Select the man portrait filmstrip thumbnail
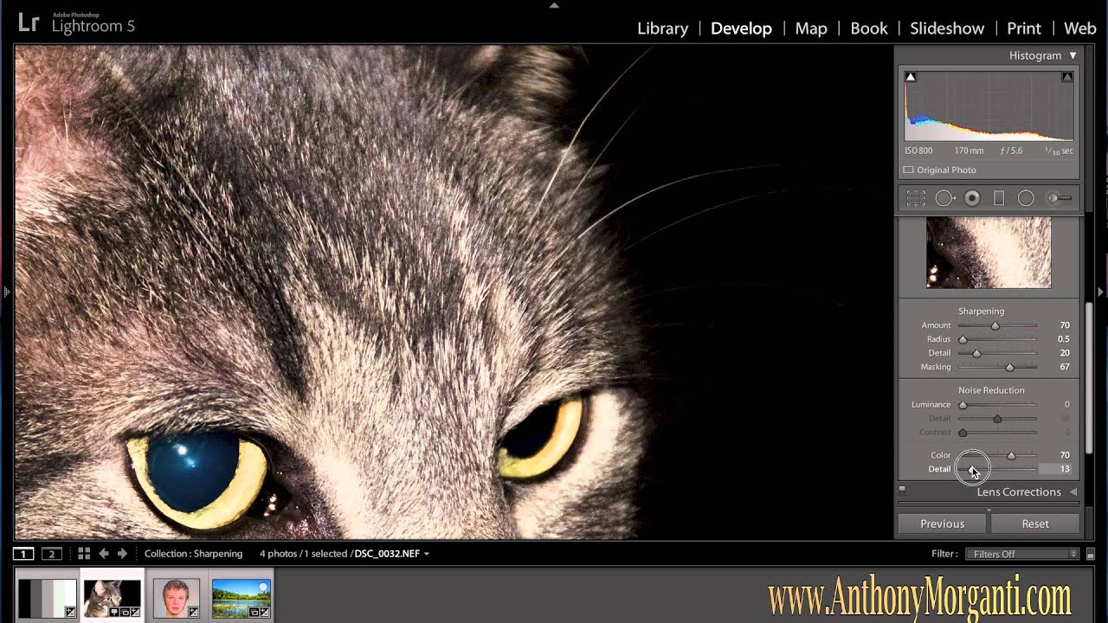This screenshot has width=1108, height=623. (177, 599)
